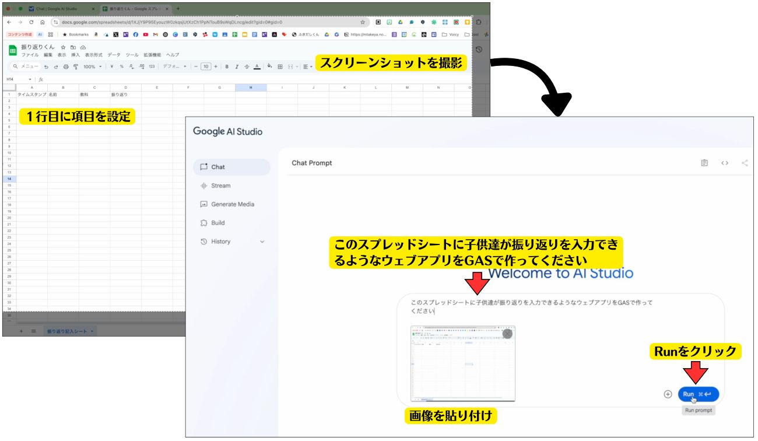
Task: Click the plus insert icon beside Run
Action: [668, 394]
